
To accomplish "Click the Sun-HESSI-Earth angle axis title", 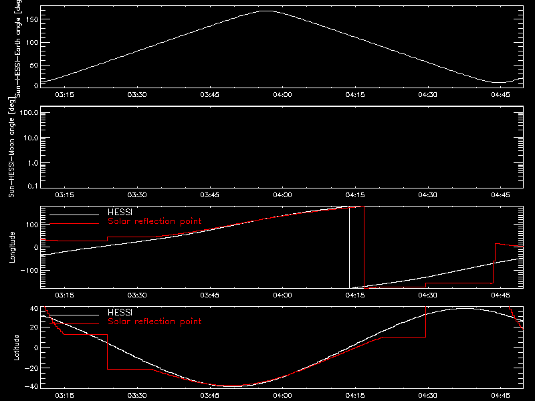I will click(x=19, y=48).
